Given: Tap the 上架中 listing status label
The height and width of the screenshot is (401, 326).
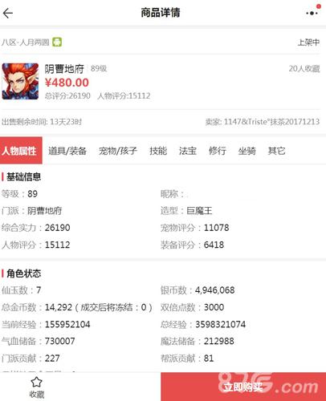Looking at the screenshot, I should click(x=308, y=43).
